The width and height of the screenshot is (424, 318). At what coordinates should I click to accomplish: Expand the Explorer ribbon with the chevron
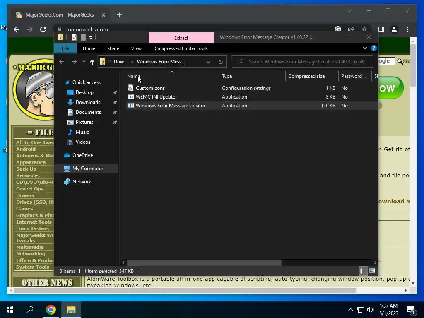[x=364, y=48]
